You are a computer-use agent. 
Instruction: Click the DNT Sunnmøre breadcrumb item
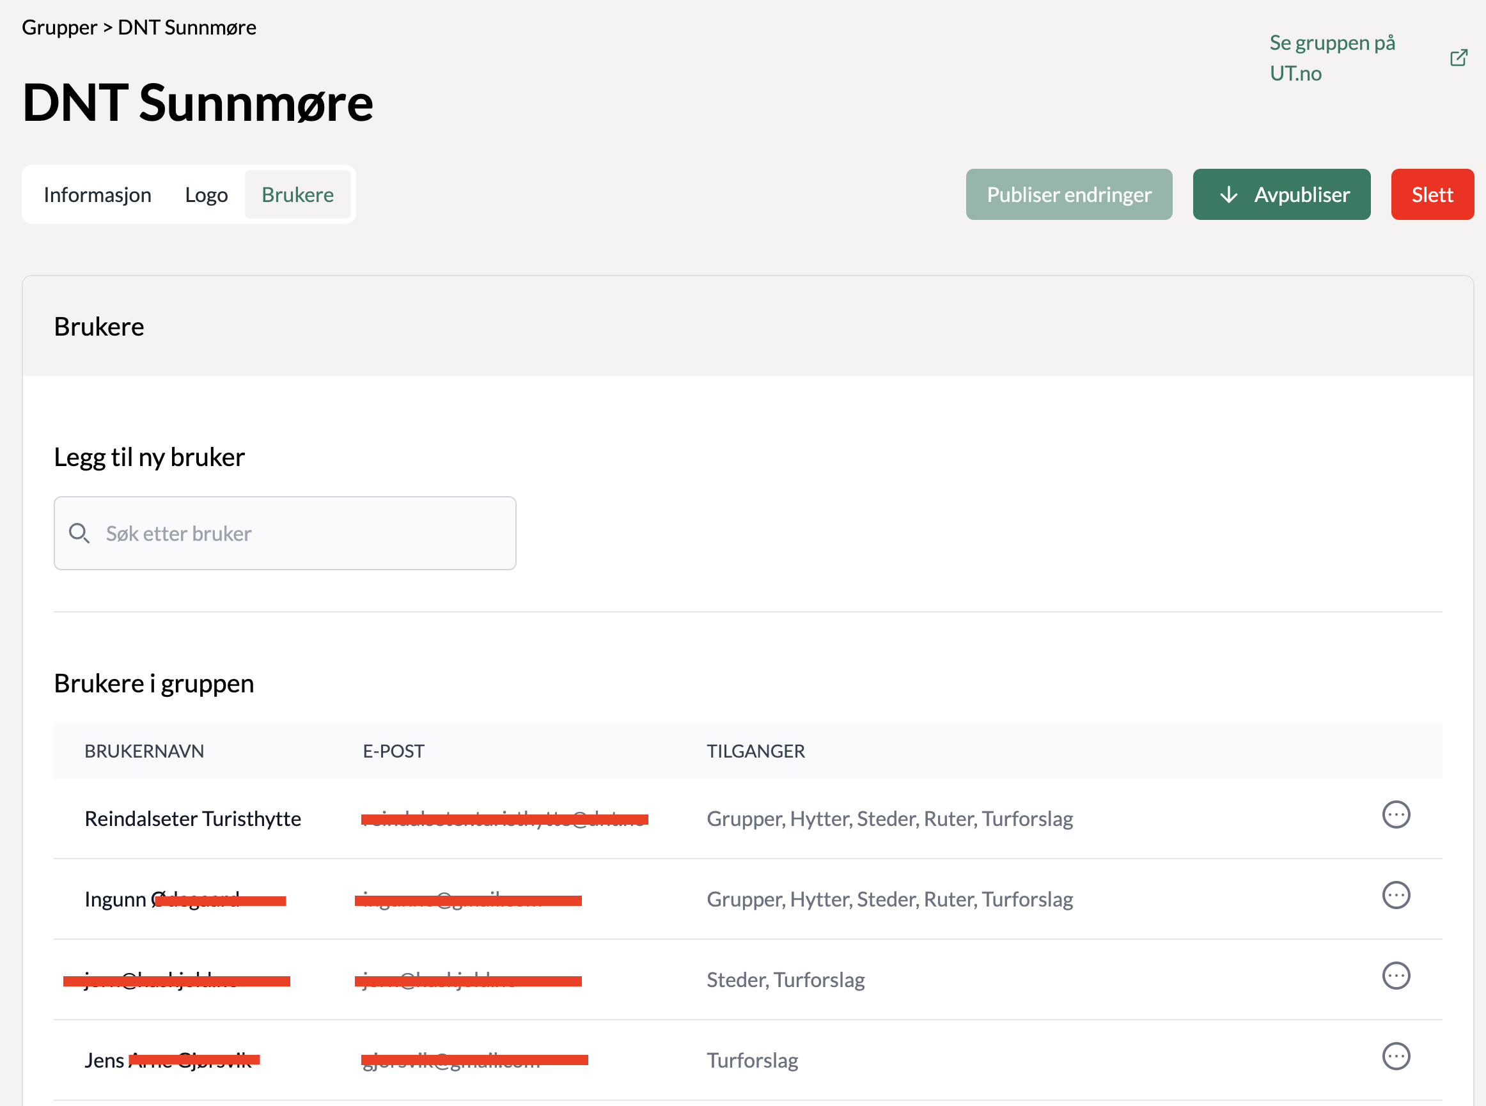pyautogui.click(x=187, y=27)
